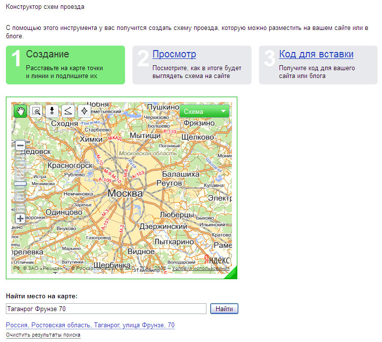The width and height of the screenshot is (382, 342).
Task: Click the Москва label on the map
Action: click(125, 193)
